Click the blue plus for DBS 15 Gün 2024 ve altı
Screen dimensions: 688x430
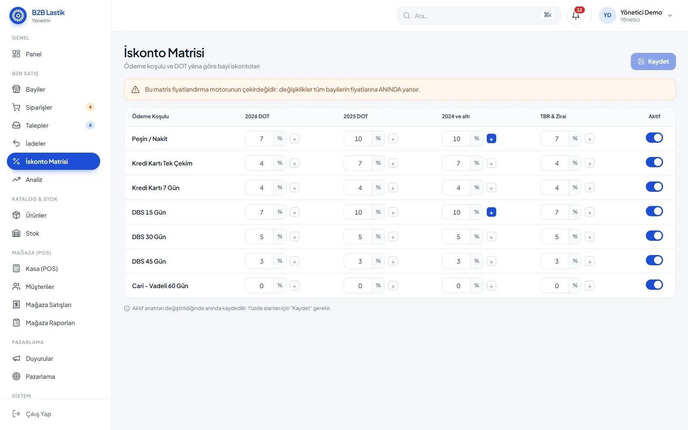(x=491, y=212)
